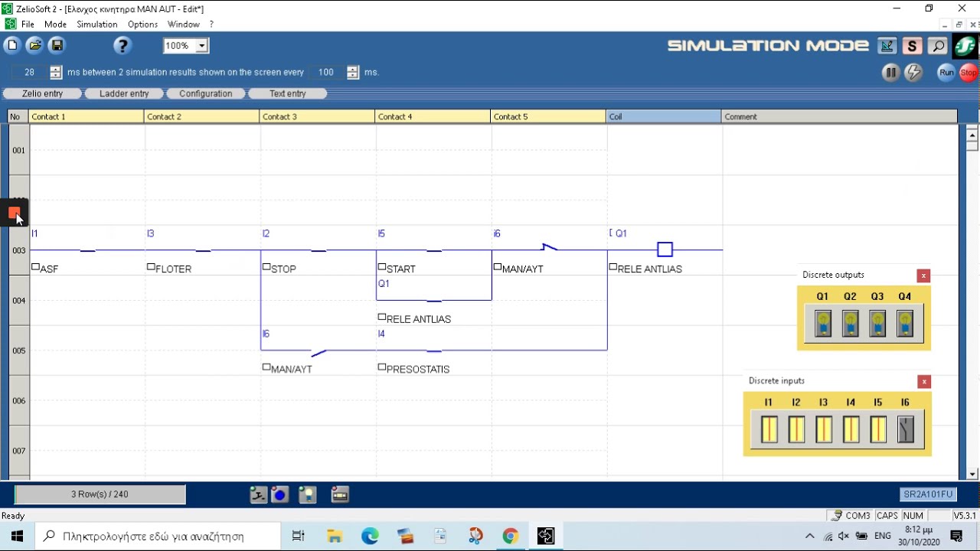
Task: Adjust the 100 ms stepper arrows
Action: tap(353, 72)
